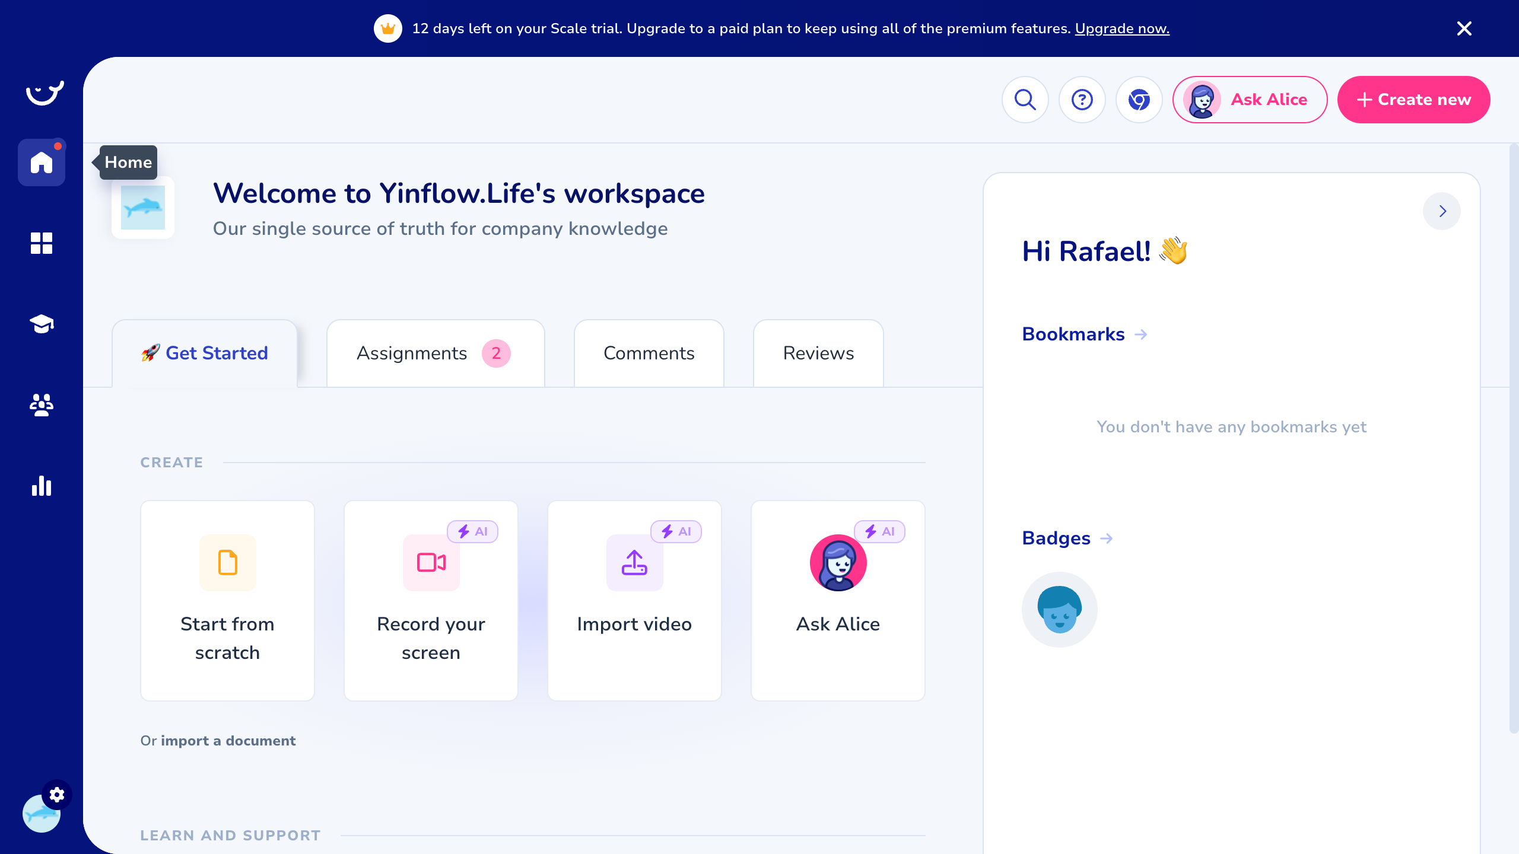Select the Record your screen card
Image resolution: width=1519 pixels, height=854 pixels.
coord(431,600)
